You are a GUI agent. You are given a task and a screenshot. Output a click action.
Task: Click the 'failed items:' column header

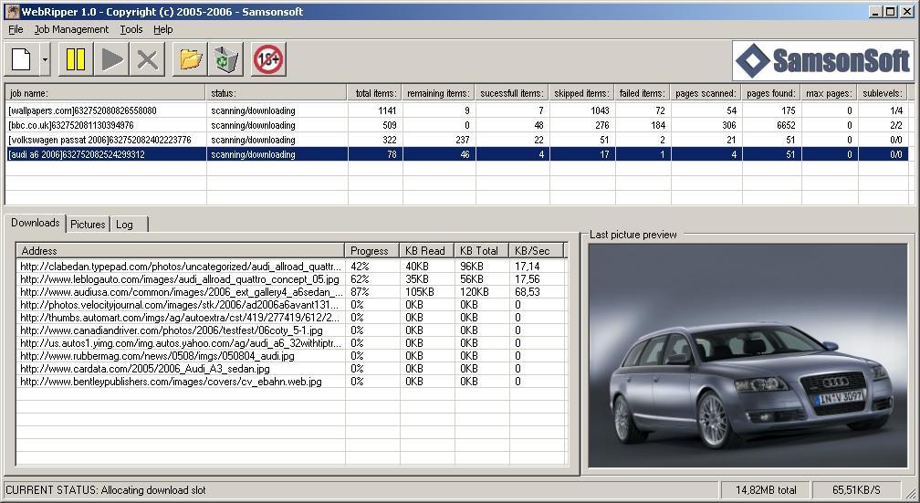(x=643, y=93)
